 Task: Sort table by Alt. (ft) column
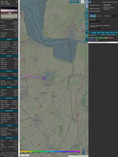click(112, 32)
